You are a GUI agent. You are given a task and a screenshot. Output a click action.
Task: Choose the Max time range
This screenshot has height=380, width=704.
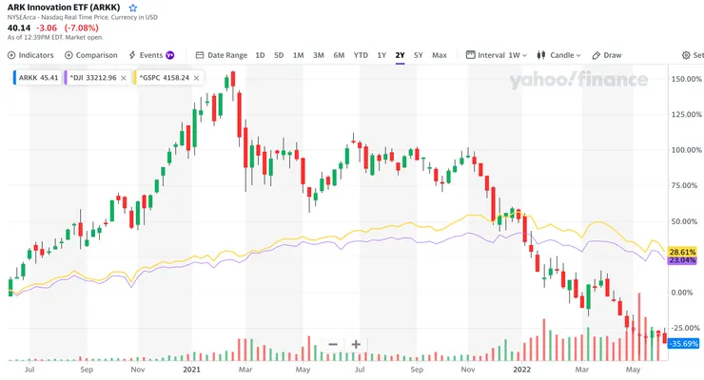pos(440,55)
